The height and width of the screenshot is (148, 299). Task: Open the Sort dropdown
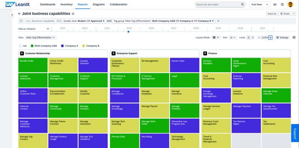[x=232, y=38]
